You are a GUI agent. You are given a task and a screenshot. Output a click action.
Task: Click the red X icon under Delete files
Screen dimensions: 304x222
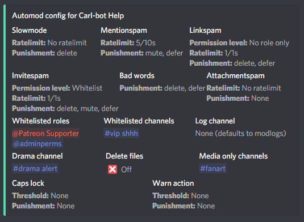tap(113, 169)
